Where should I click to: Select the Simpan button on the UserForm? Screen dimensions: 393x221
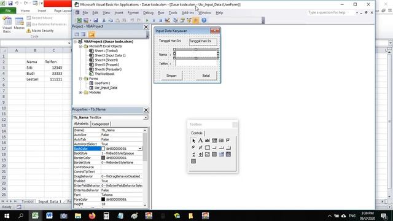click(171, 76)
